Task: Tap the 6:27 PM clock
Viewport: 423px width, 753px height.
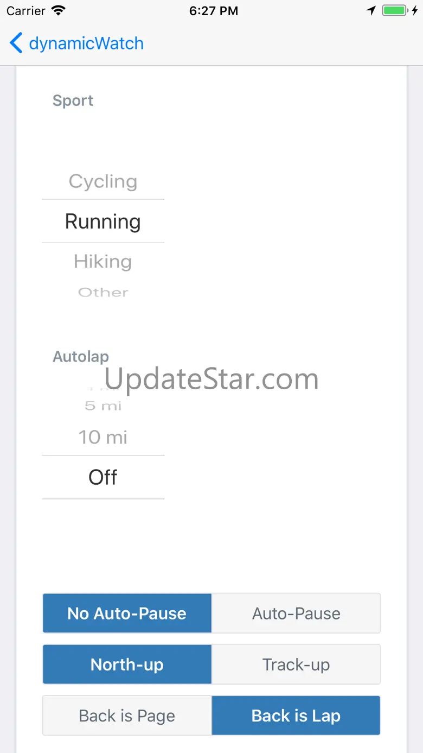Action: [213, 11]
